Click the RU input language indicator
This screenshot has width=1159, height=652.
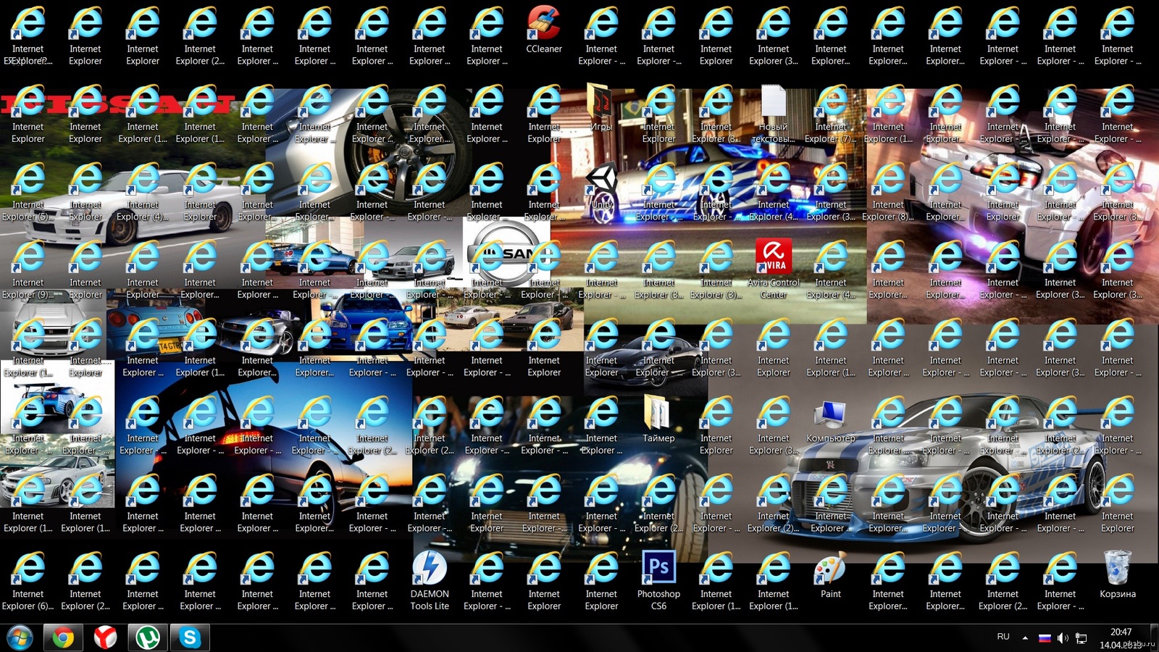pos(1003,637)
